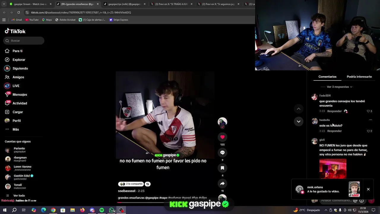Image resolution: width=380 pixels, height=214 pixels.
Task: Click the #vape hashtag
Action: 163,198
